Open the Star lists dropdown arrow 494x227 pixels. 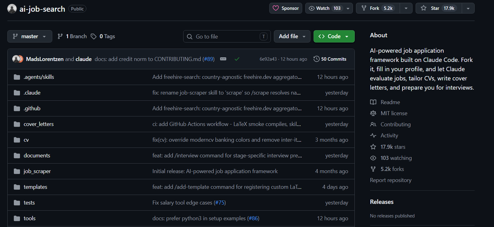[x=468, y=8]
